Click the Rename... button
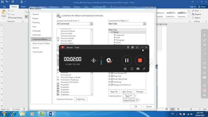The image size is (208, 117). [140, 92]
